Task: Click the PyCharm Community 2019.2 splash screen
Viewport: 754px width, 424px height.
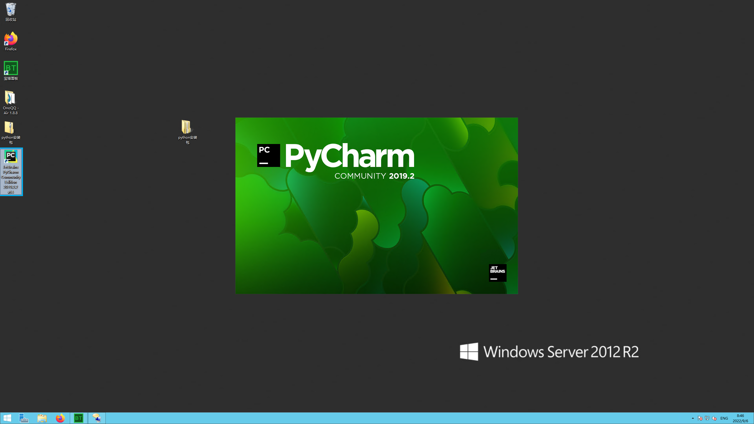Action: pos(376,206)
